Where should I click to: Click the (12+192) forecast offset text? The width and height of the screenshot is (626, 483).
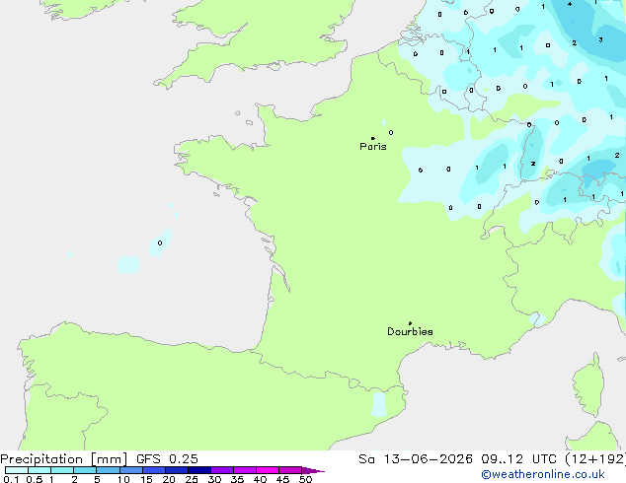595,459
